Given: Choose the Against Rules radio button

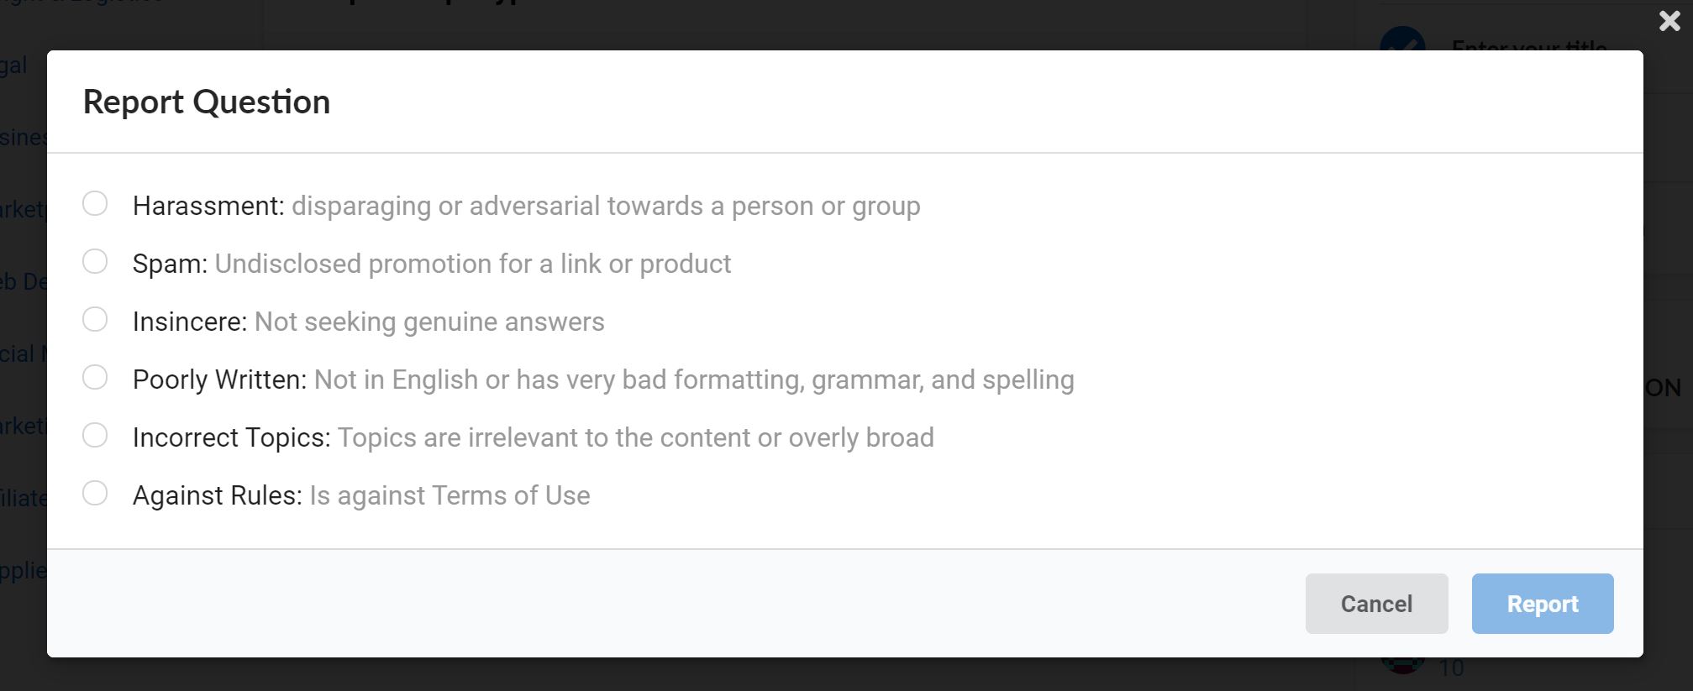Looking at the screenshot, I should click(95, 494).
